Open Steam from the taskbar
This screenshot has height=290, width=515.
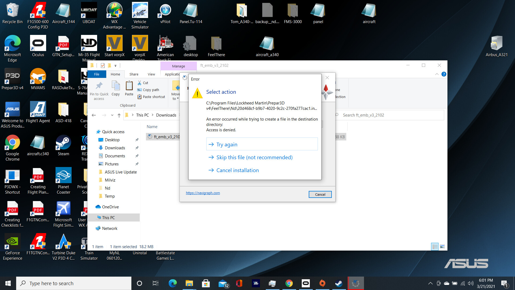pos(339,283)
